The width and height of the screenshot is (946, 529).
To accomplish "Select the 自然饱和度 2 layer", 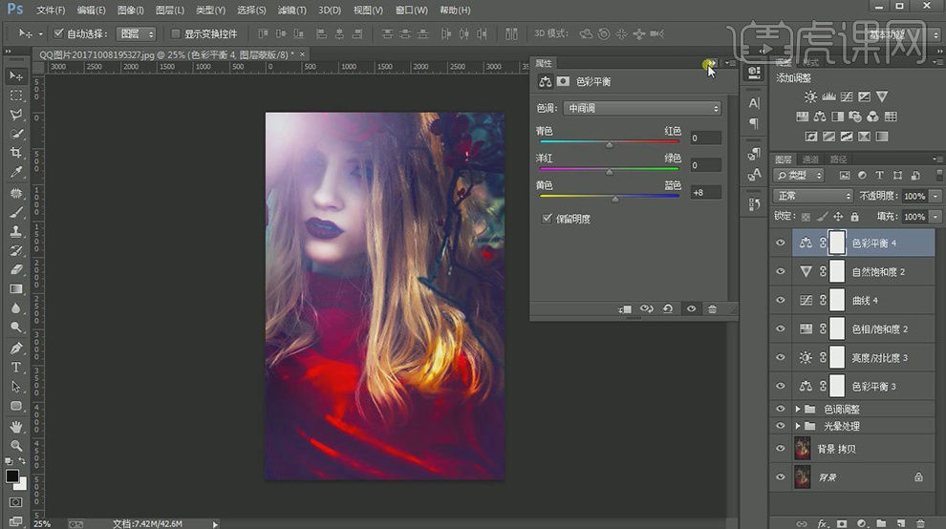I will coord(878,272).
